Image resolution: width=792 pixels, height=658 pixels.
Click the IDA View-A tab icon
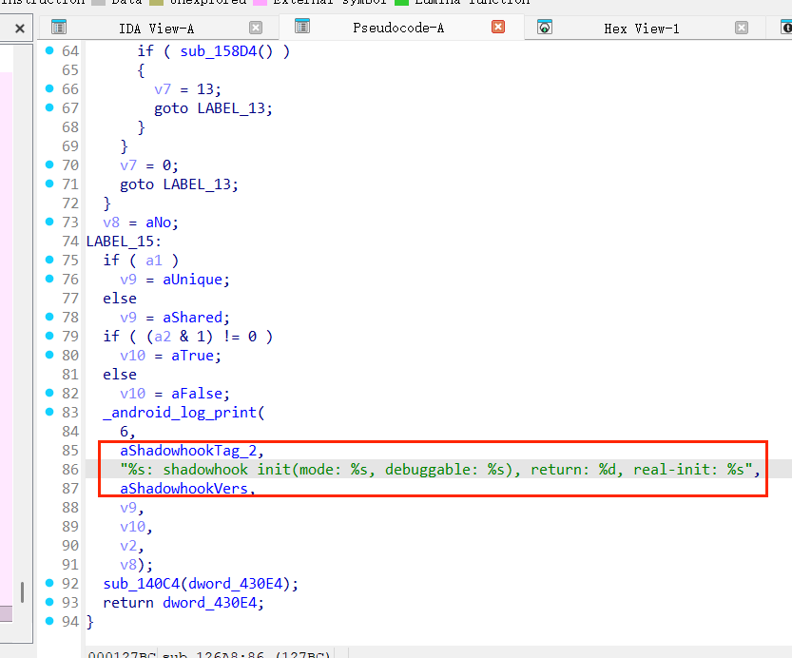pyautogui.click(x=59, y=28)
